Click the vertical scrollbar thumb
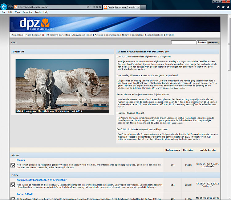 click(229, 44)
